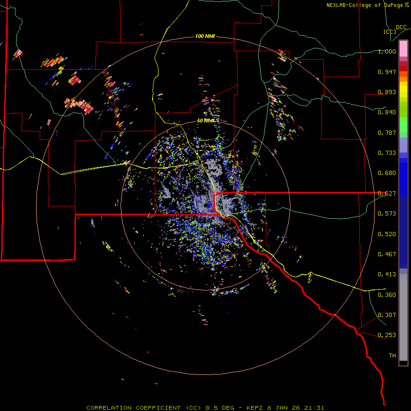Click the 8 JAN 26 date in caption
The image size is (411, 411).
click(284, 408)
